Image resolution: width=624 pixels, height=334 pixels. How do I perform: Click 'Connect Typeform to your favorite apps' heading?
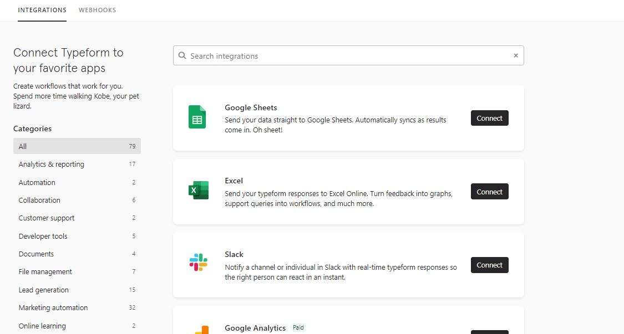68,60
